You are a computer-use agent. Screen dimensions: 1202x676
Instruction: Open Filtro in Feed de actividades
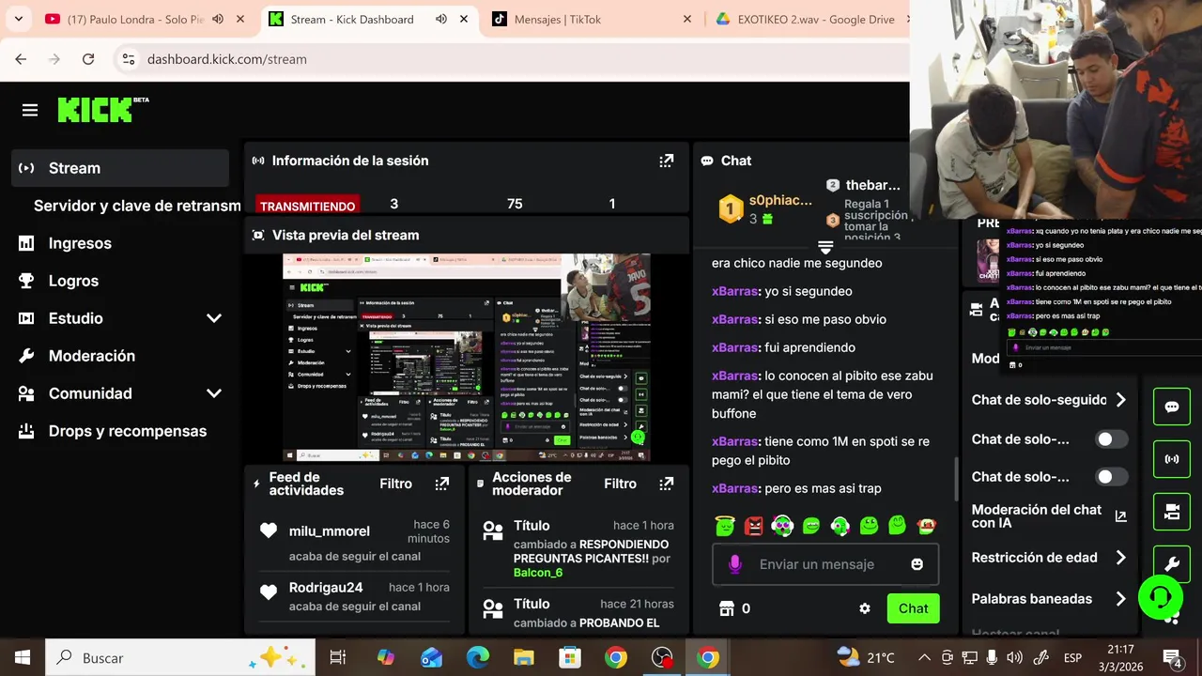[395, 484]
